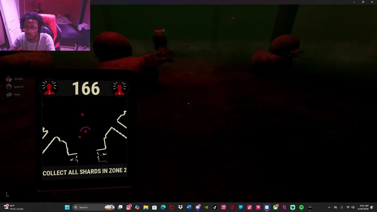Switch to the Roblox taskbar icon
Viewport: 377px width, 212px height.
click(267, 207)
